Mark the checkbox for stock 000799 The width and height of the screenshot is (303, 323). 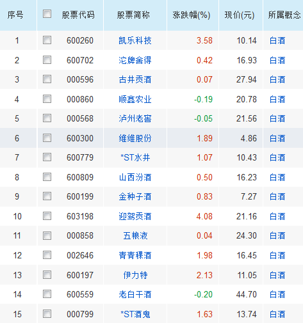tap(47, 314)
